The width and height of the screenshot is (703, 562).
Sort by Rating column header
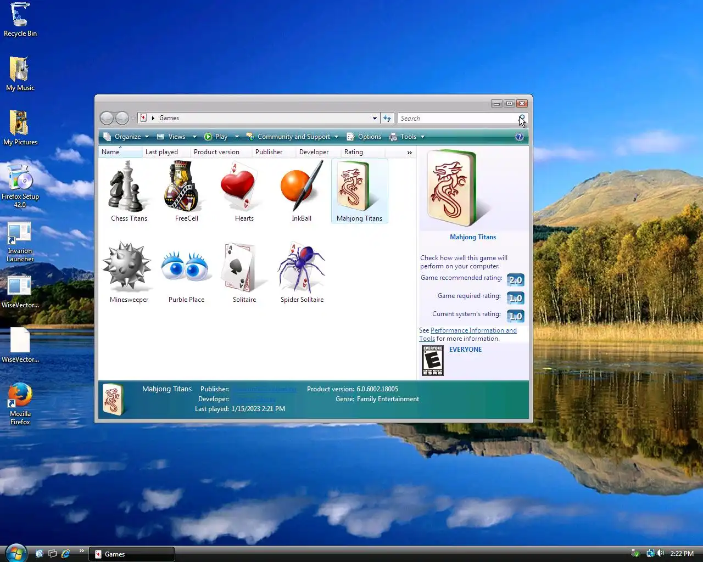(362, 152)
